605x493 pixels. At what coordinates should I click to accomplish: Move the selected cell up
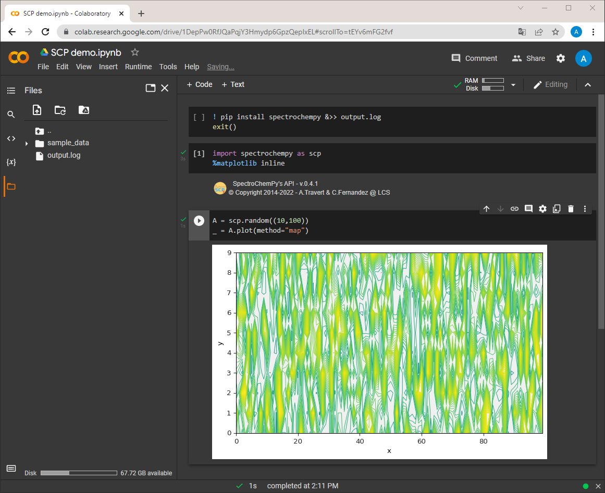(487, 209)
